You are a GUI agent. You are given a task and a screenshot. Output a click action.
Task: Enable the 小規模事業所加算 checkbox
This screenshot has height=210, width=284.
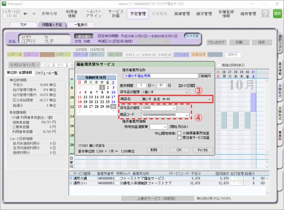178,133
